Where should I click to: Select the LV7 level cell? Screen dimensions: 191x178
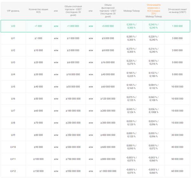13,111
